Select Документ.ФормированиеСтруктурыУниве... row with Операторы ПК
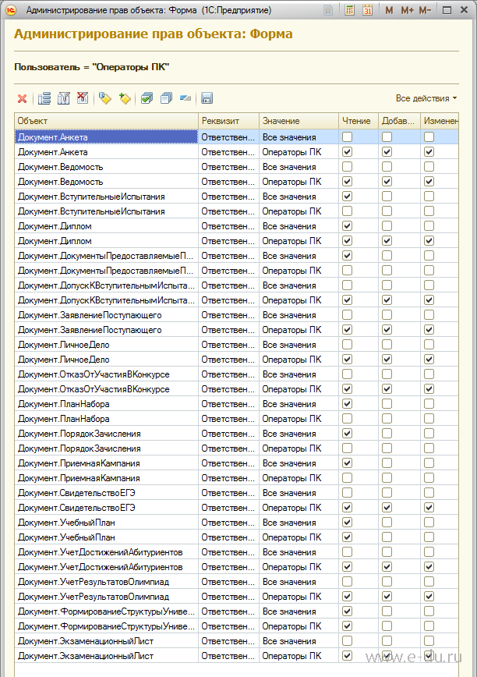The width and height of the screenshot is (477, 677). click(236, 626)
